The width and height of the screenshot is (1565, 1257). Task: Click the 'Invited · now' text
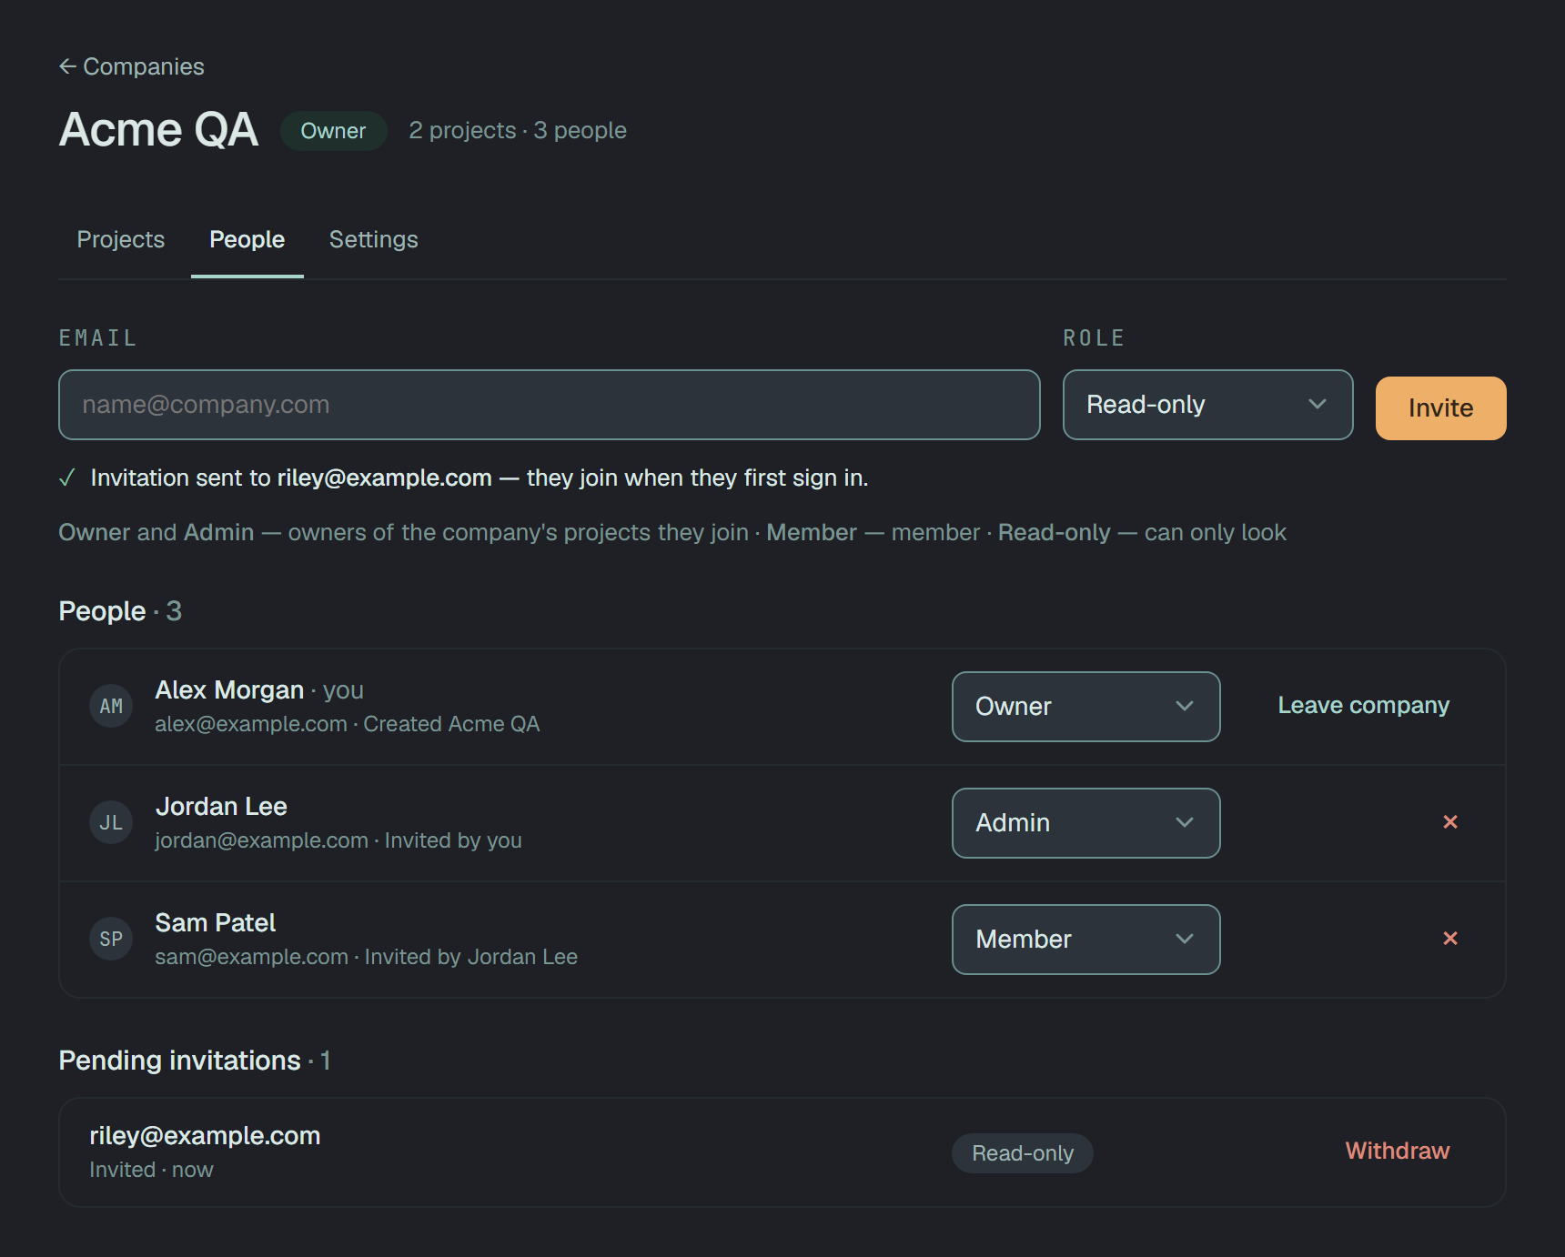[x=151, y=1170]
